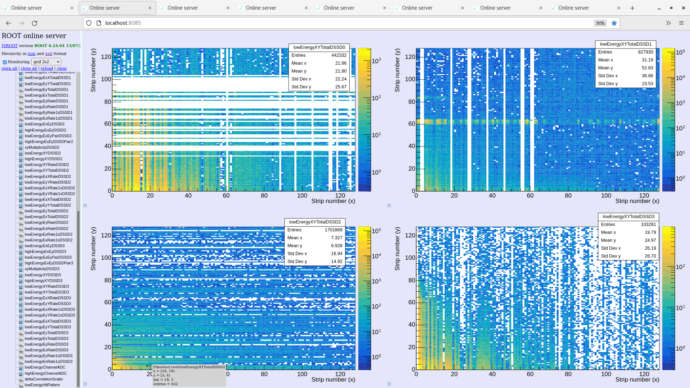This screenshot has height=388, width=690.
Task: Click the 'open all' link
Action: [x=9, y=68]
